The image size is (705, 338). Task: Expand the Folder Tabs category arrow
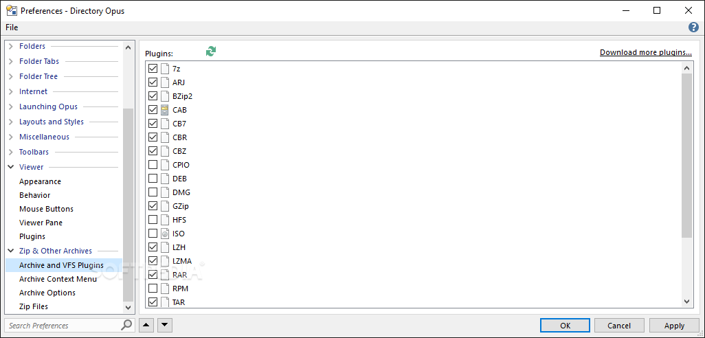11,61
